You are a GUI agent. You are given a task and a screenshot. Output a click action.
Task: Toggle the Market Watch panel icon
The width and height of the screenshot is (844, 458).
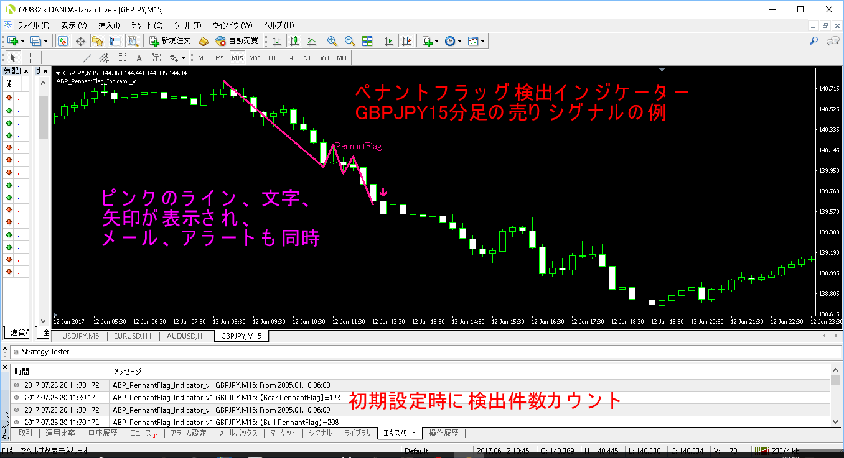coord(63,41)
